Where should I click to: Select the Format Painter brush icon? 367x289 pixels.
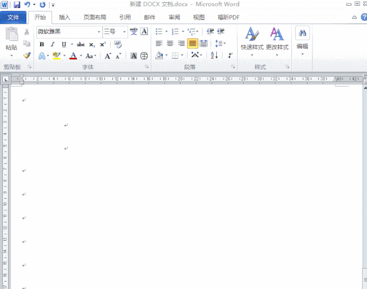click(x=27, y=55)
